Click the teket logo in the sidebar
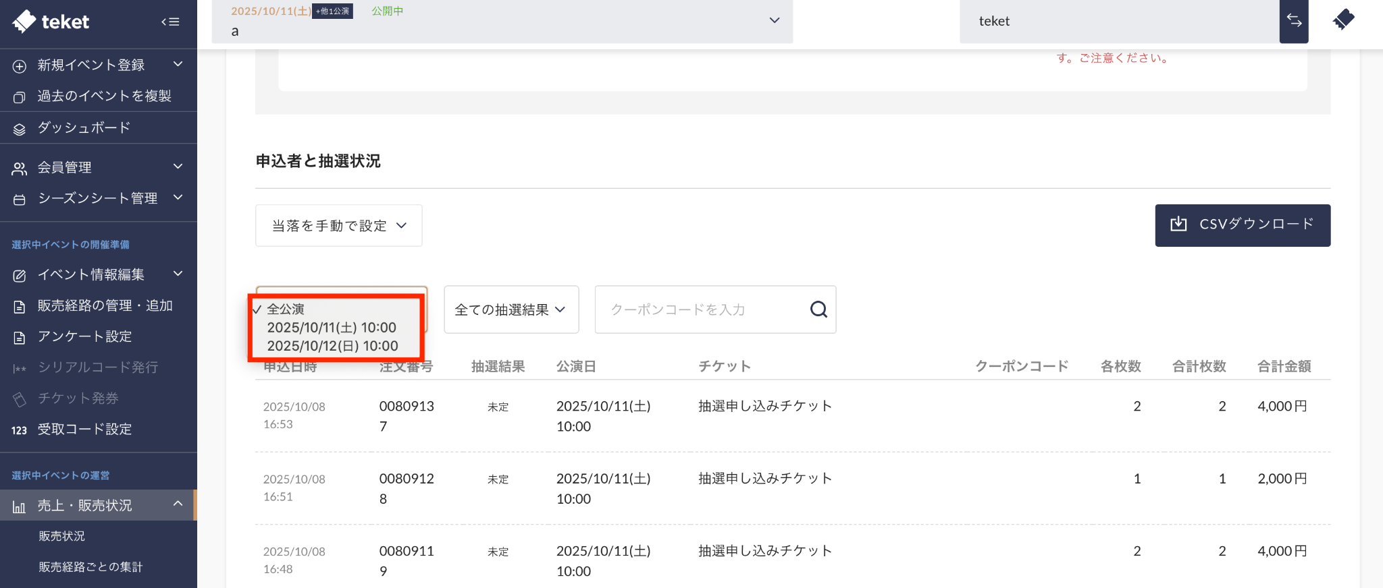The height and width of the screenshot is (588, 1383). pyautogui.click(x=51, y=22)
